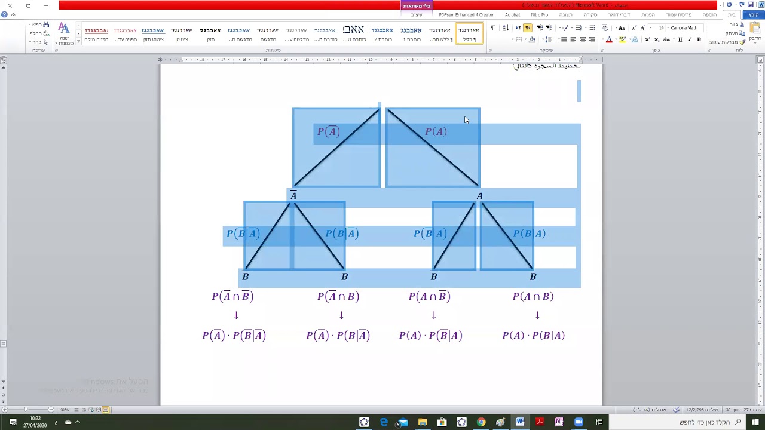765x430 pixels.
Task: Toggle align text right
Action: [x=592, y=39]
